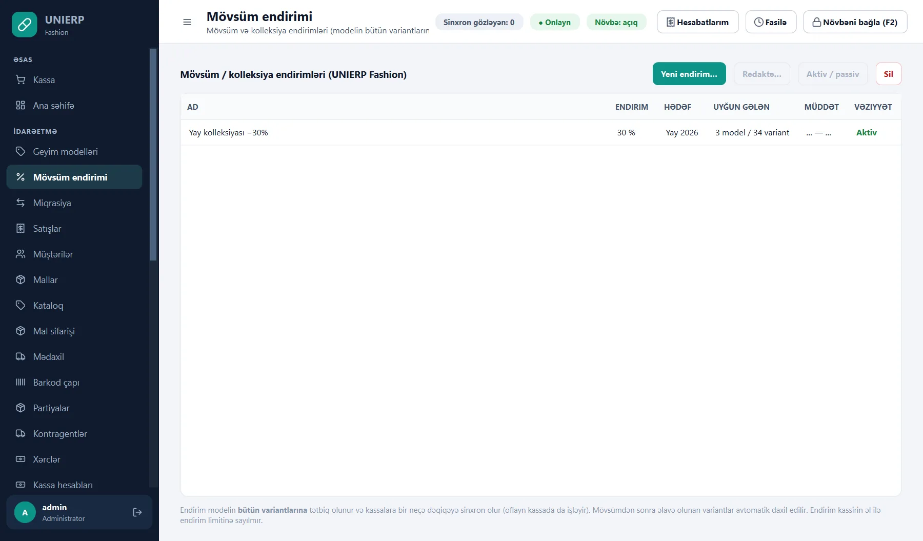
Task: Open Kassa in the sidebar
Action: [x=74, y=80]
